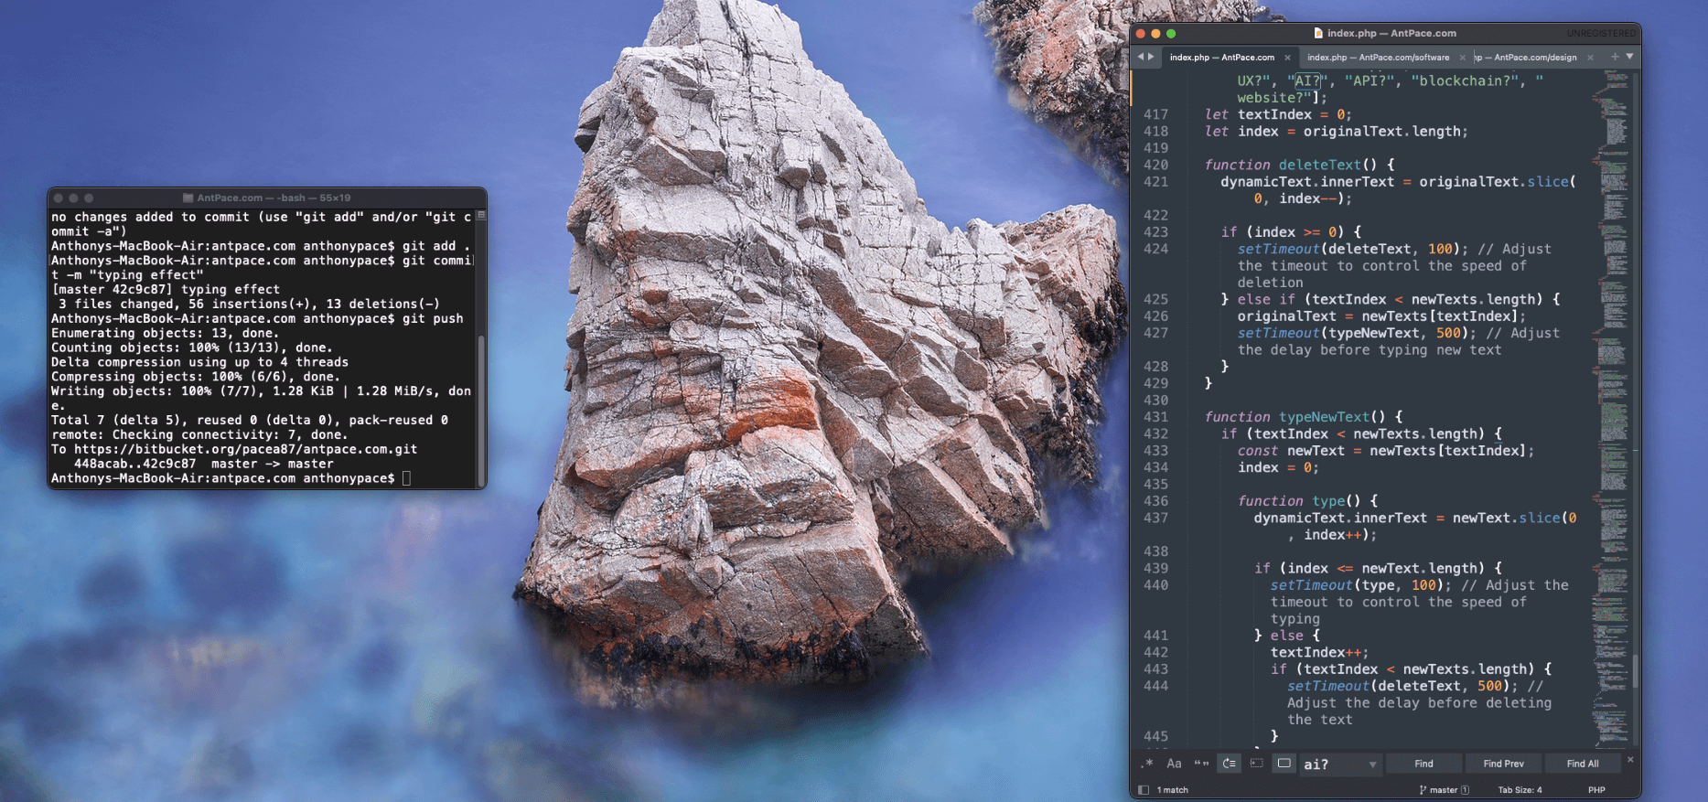Click setTimeout on line 424
This screenshot has width=1708, height=802.
tap(1278, 249)
